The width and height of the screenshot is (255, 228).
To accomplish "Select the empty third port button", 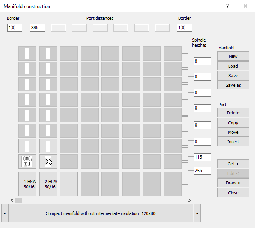I will coord(69,184).
